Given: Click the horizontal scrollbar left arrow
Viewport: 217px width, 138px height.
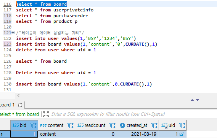Looking at the screenshot, I should click(18, 95).
